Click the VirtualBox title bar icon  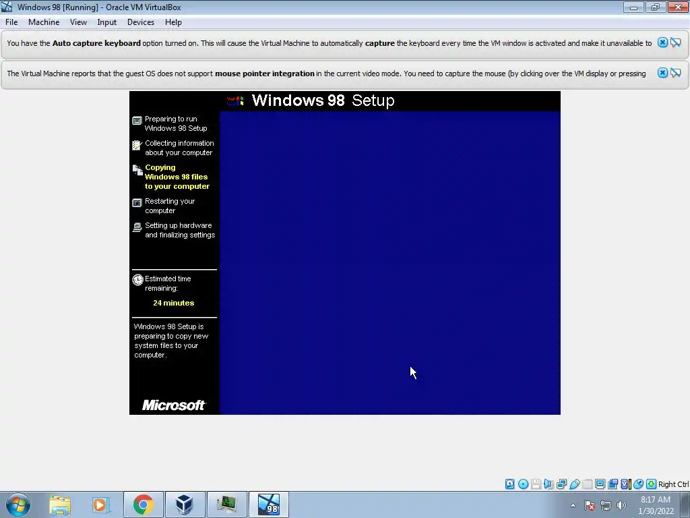point(7,7)
